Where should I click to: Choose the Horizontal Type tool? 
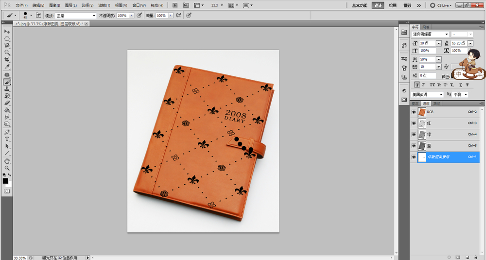pos(7,139)
